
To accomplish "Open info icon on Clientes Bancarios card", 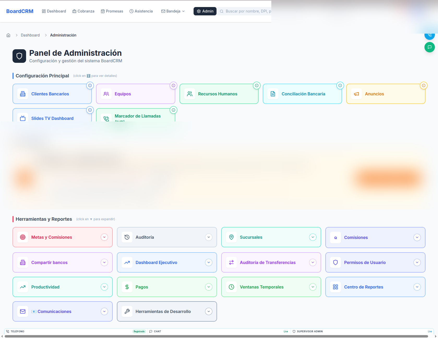I will [x=90, y=85].
